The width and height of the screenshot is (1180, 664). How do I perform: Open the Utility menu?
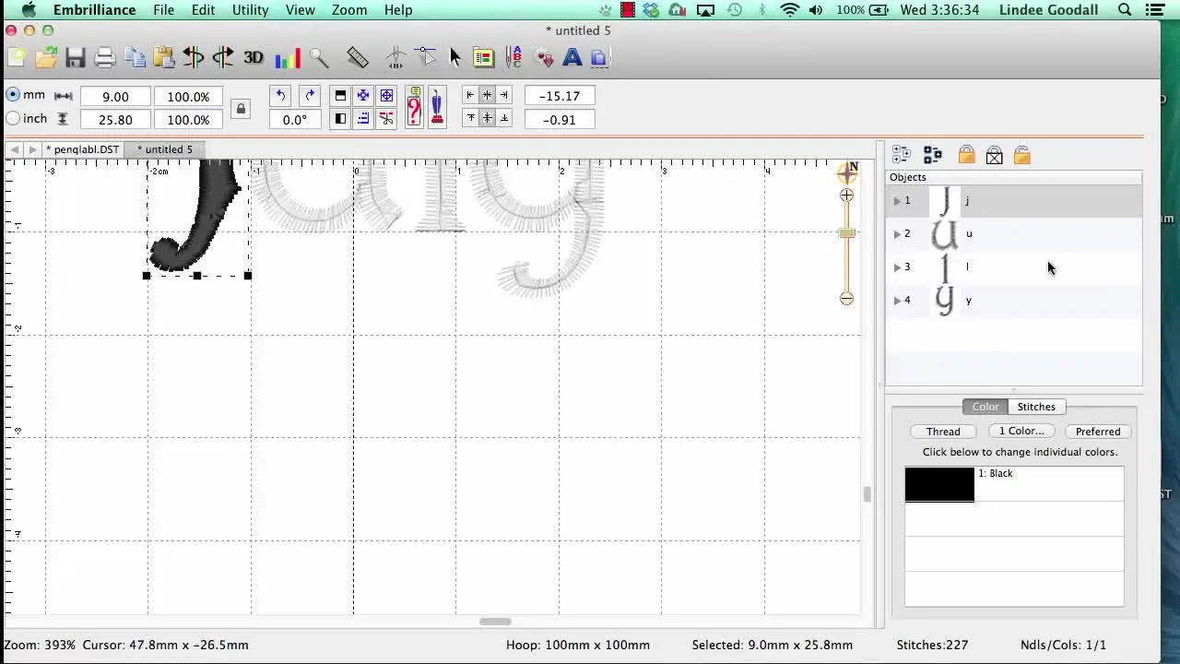click(x=250, y=10)
